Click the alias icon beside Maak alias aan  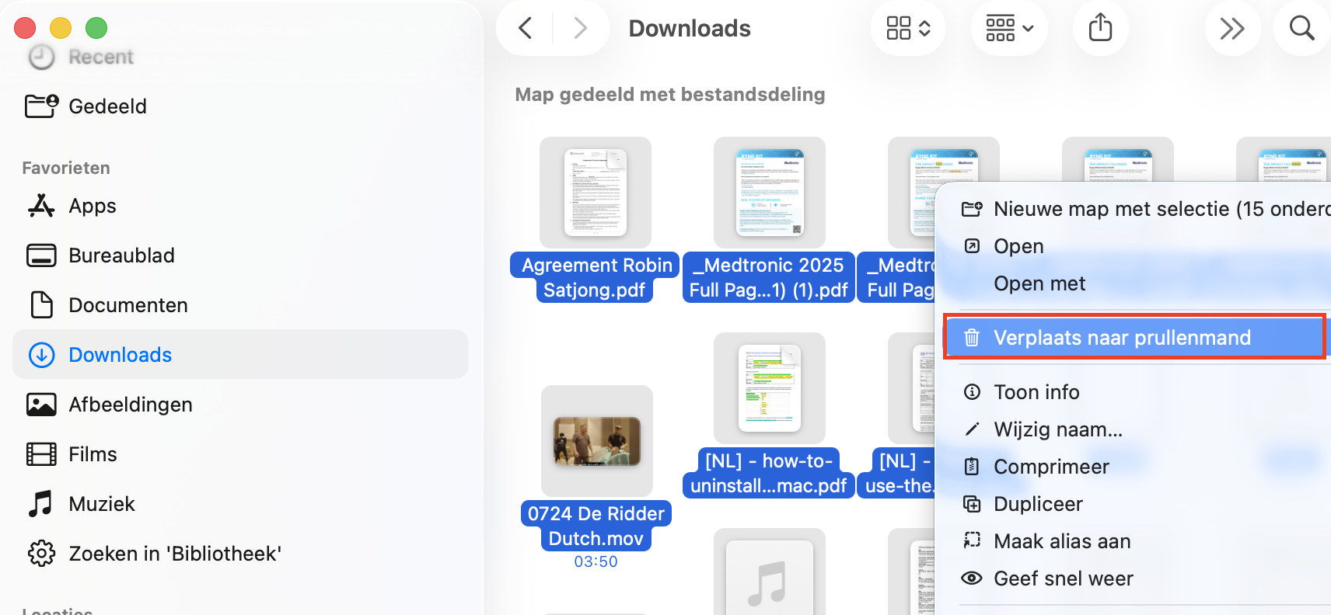[972, 540]
